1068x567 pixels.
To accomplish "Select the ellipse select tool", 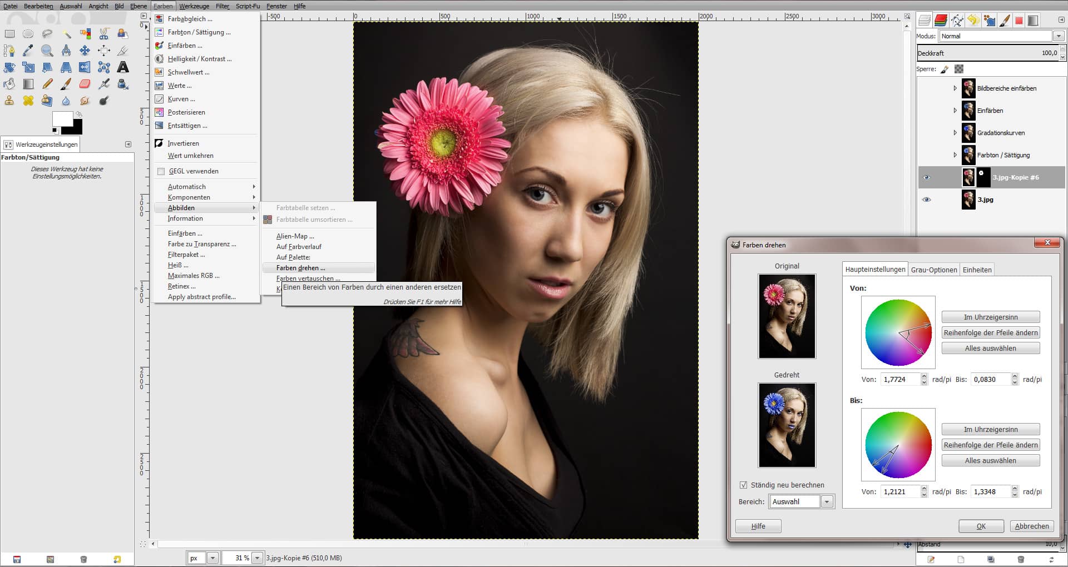I will [28, 34].
